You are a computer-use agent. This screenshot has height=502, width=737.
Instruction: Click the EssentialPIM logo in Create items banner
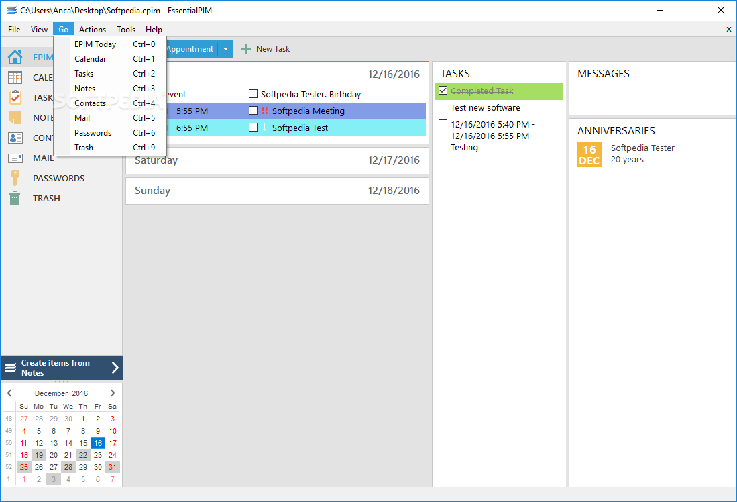point(10,368)
